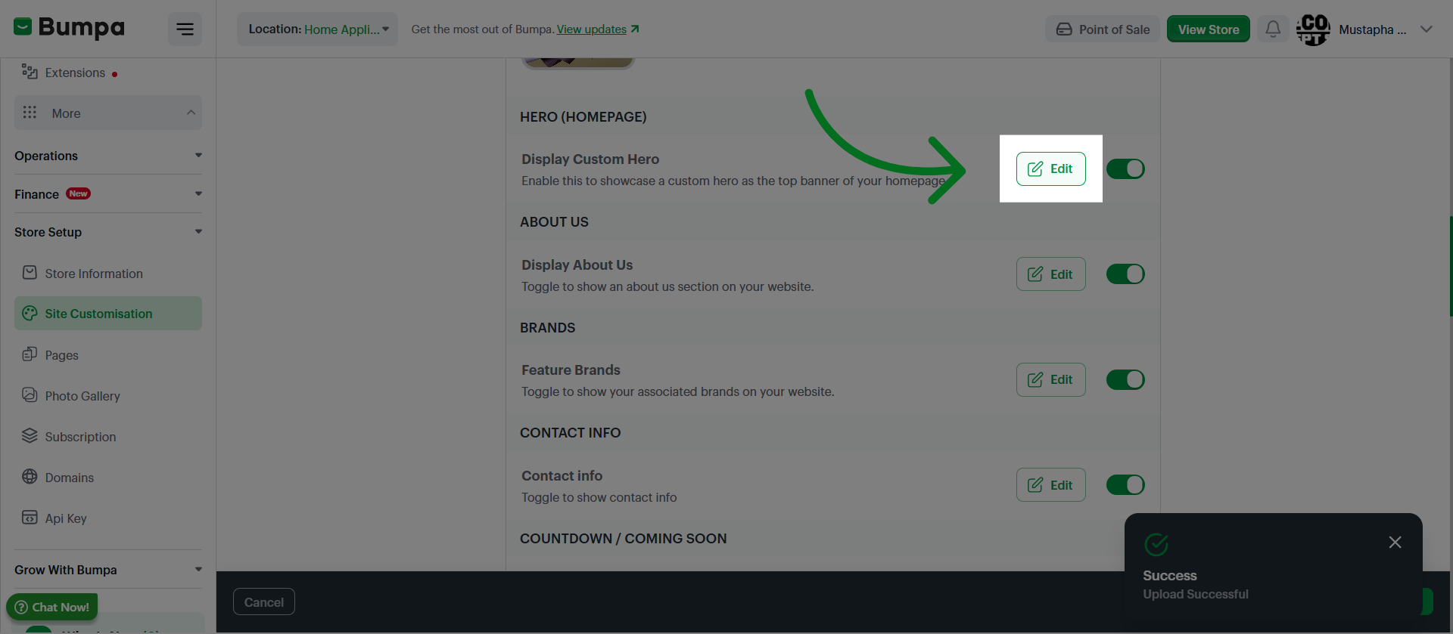Click the Domains globe icon
This screenshot has width=1453, height=634.
point(30,477)
